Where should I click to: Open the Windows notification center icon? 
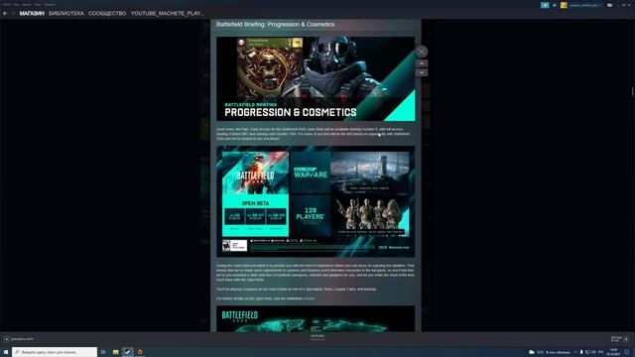click(627, 352)
